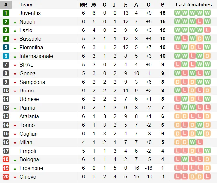Select the W wins column header

[94, 5]
